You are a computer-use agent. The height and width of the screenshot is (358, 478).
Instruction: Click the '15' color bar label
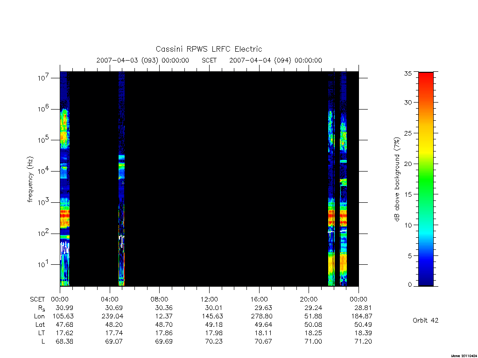coord(408,194)
